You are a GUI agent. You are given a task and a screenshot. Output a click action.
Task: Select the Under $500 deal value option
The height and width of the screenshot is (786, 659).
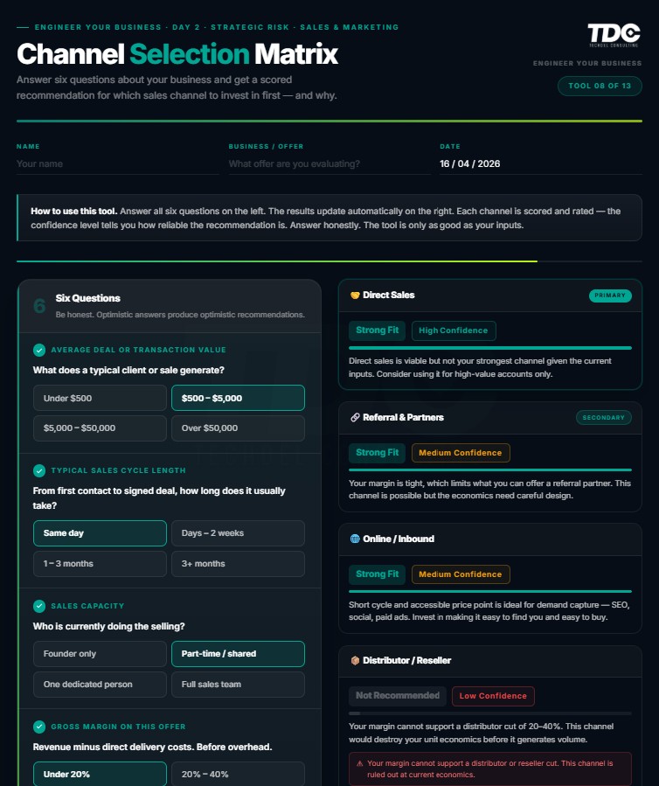click(x=100, y=398)
